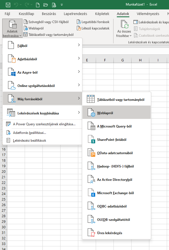Expand Online szolgáltatásokból submenu chevron
This screenshot has height=250, width=169.
click(x=79, y=85)
